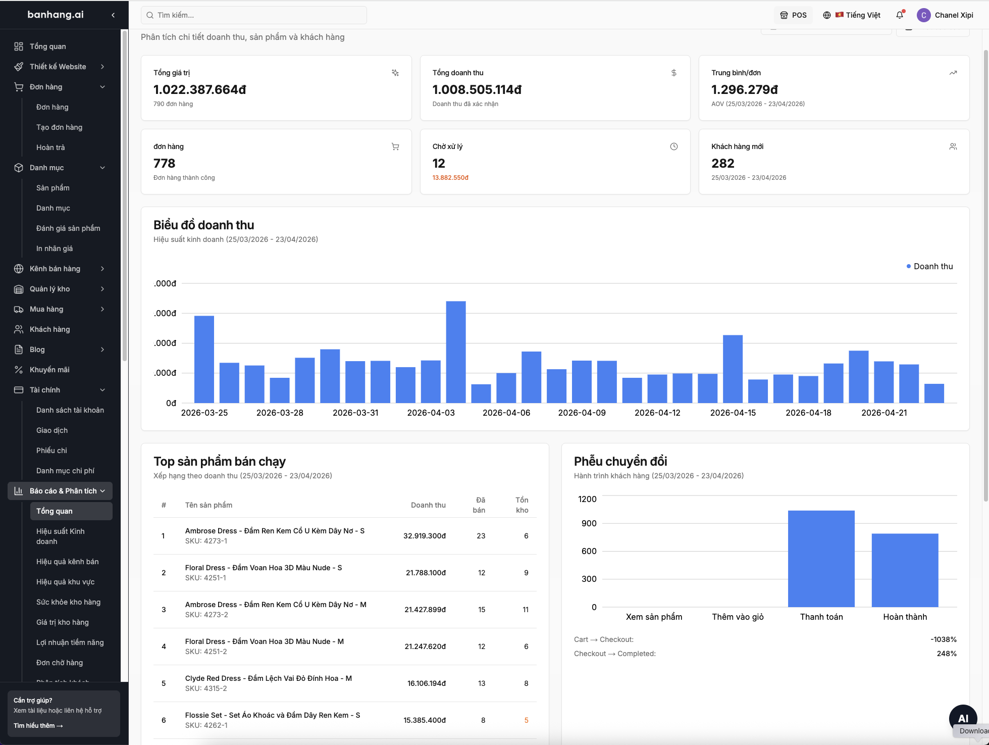Screen dimensions: 989x745
Task: Click the Khách hàng people icon in sidebar
Action: point(19,329)
